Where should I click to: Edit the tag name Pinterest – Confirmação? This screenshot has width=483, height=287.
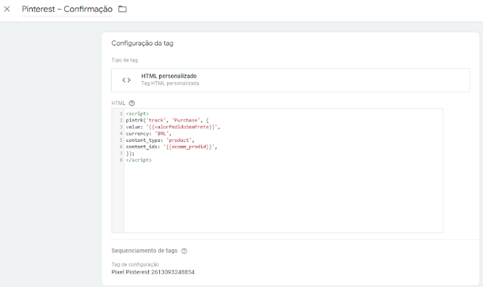[67, 9]
